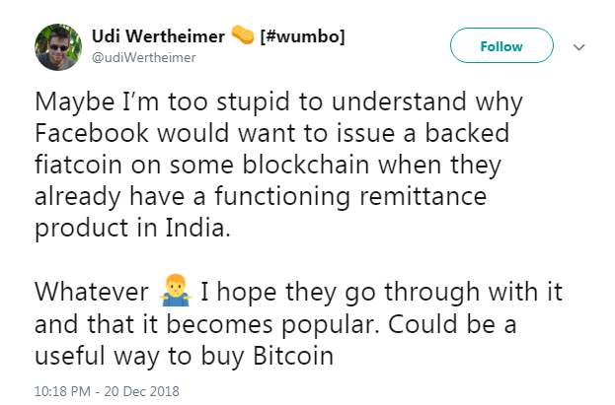Expand the tweet options chevron menu
This screenshot has width=615, height=405.
579,46
